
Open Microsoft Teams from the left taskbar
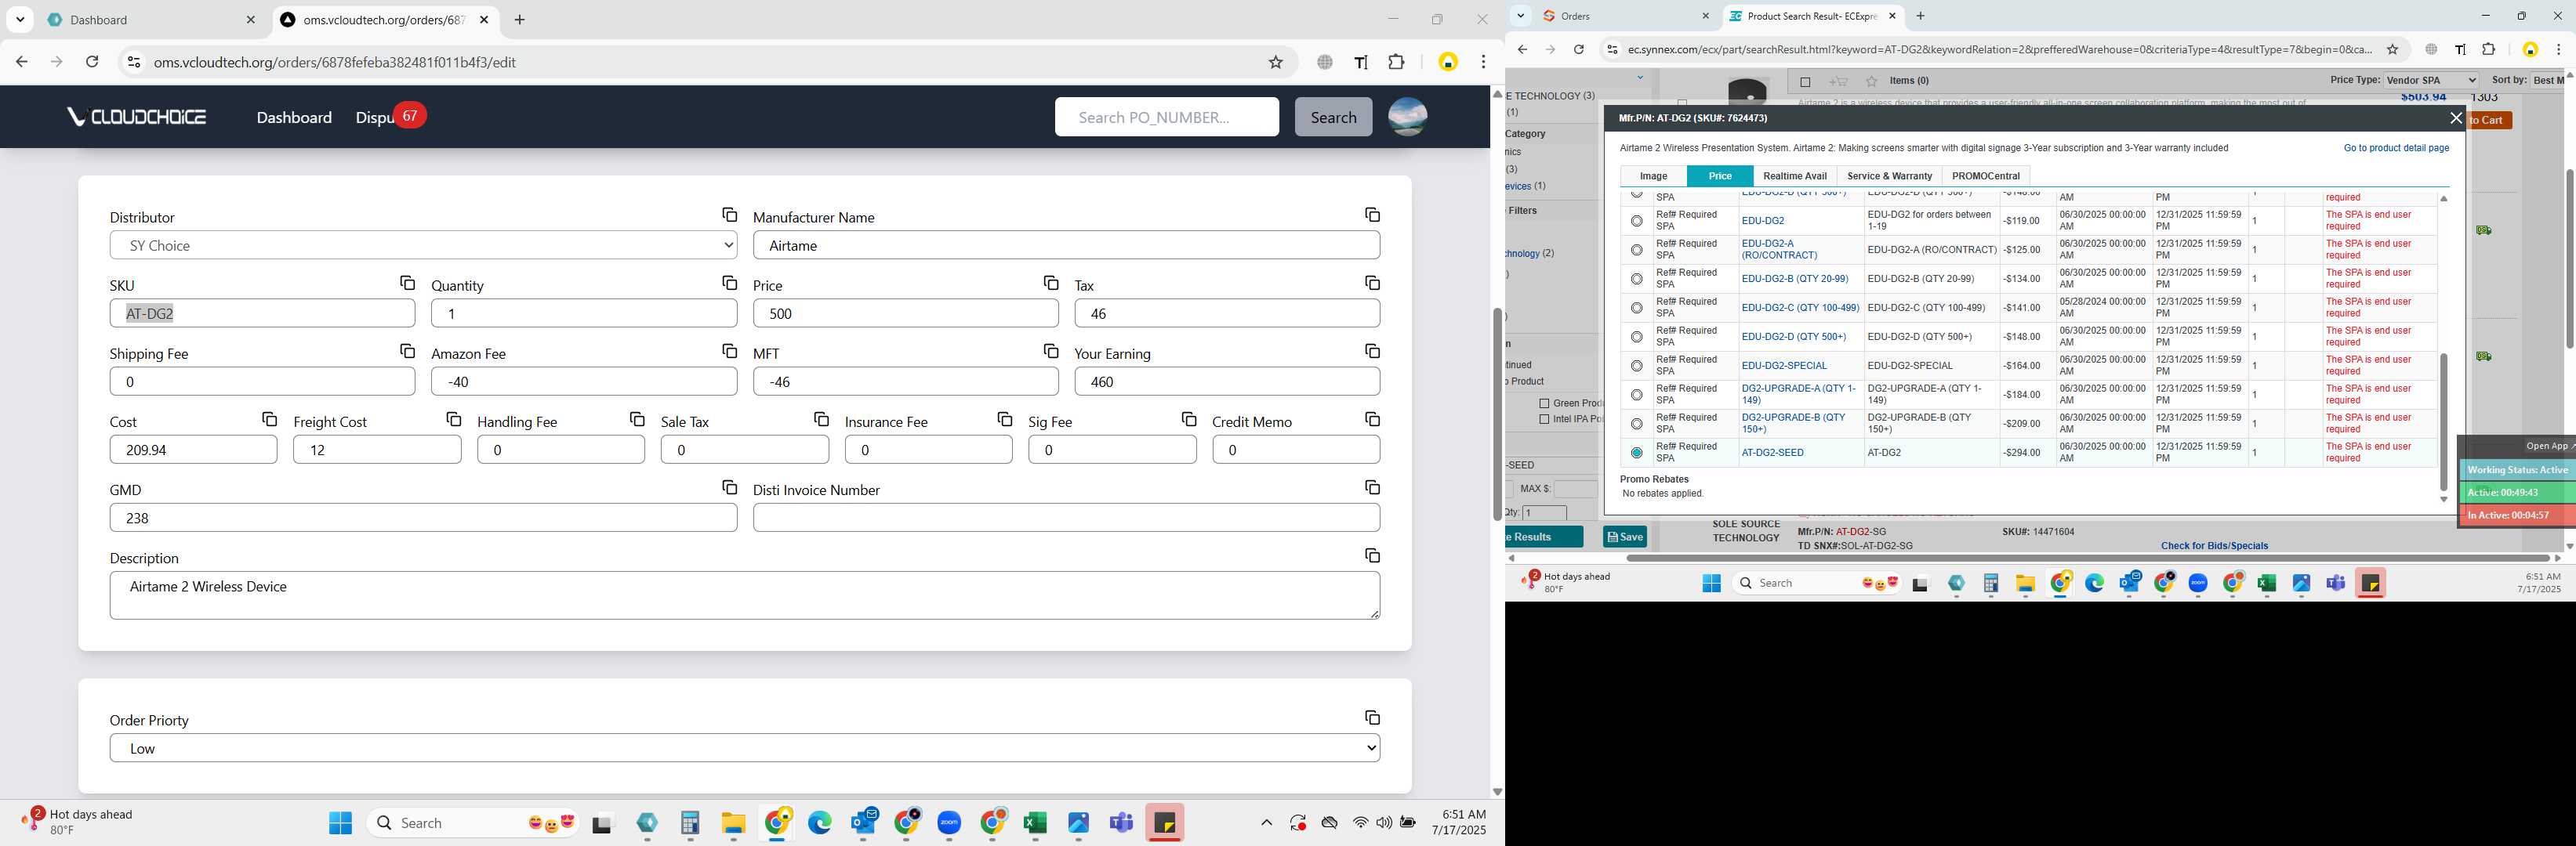click(1121, 823)
